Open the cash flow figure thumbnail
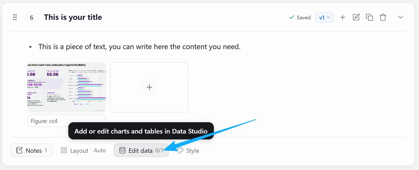The width and height of the screenshot is (419, 170). click(67, 87)
